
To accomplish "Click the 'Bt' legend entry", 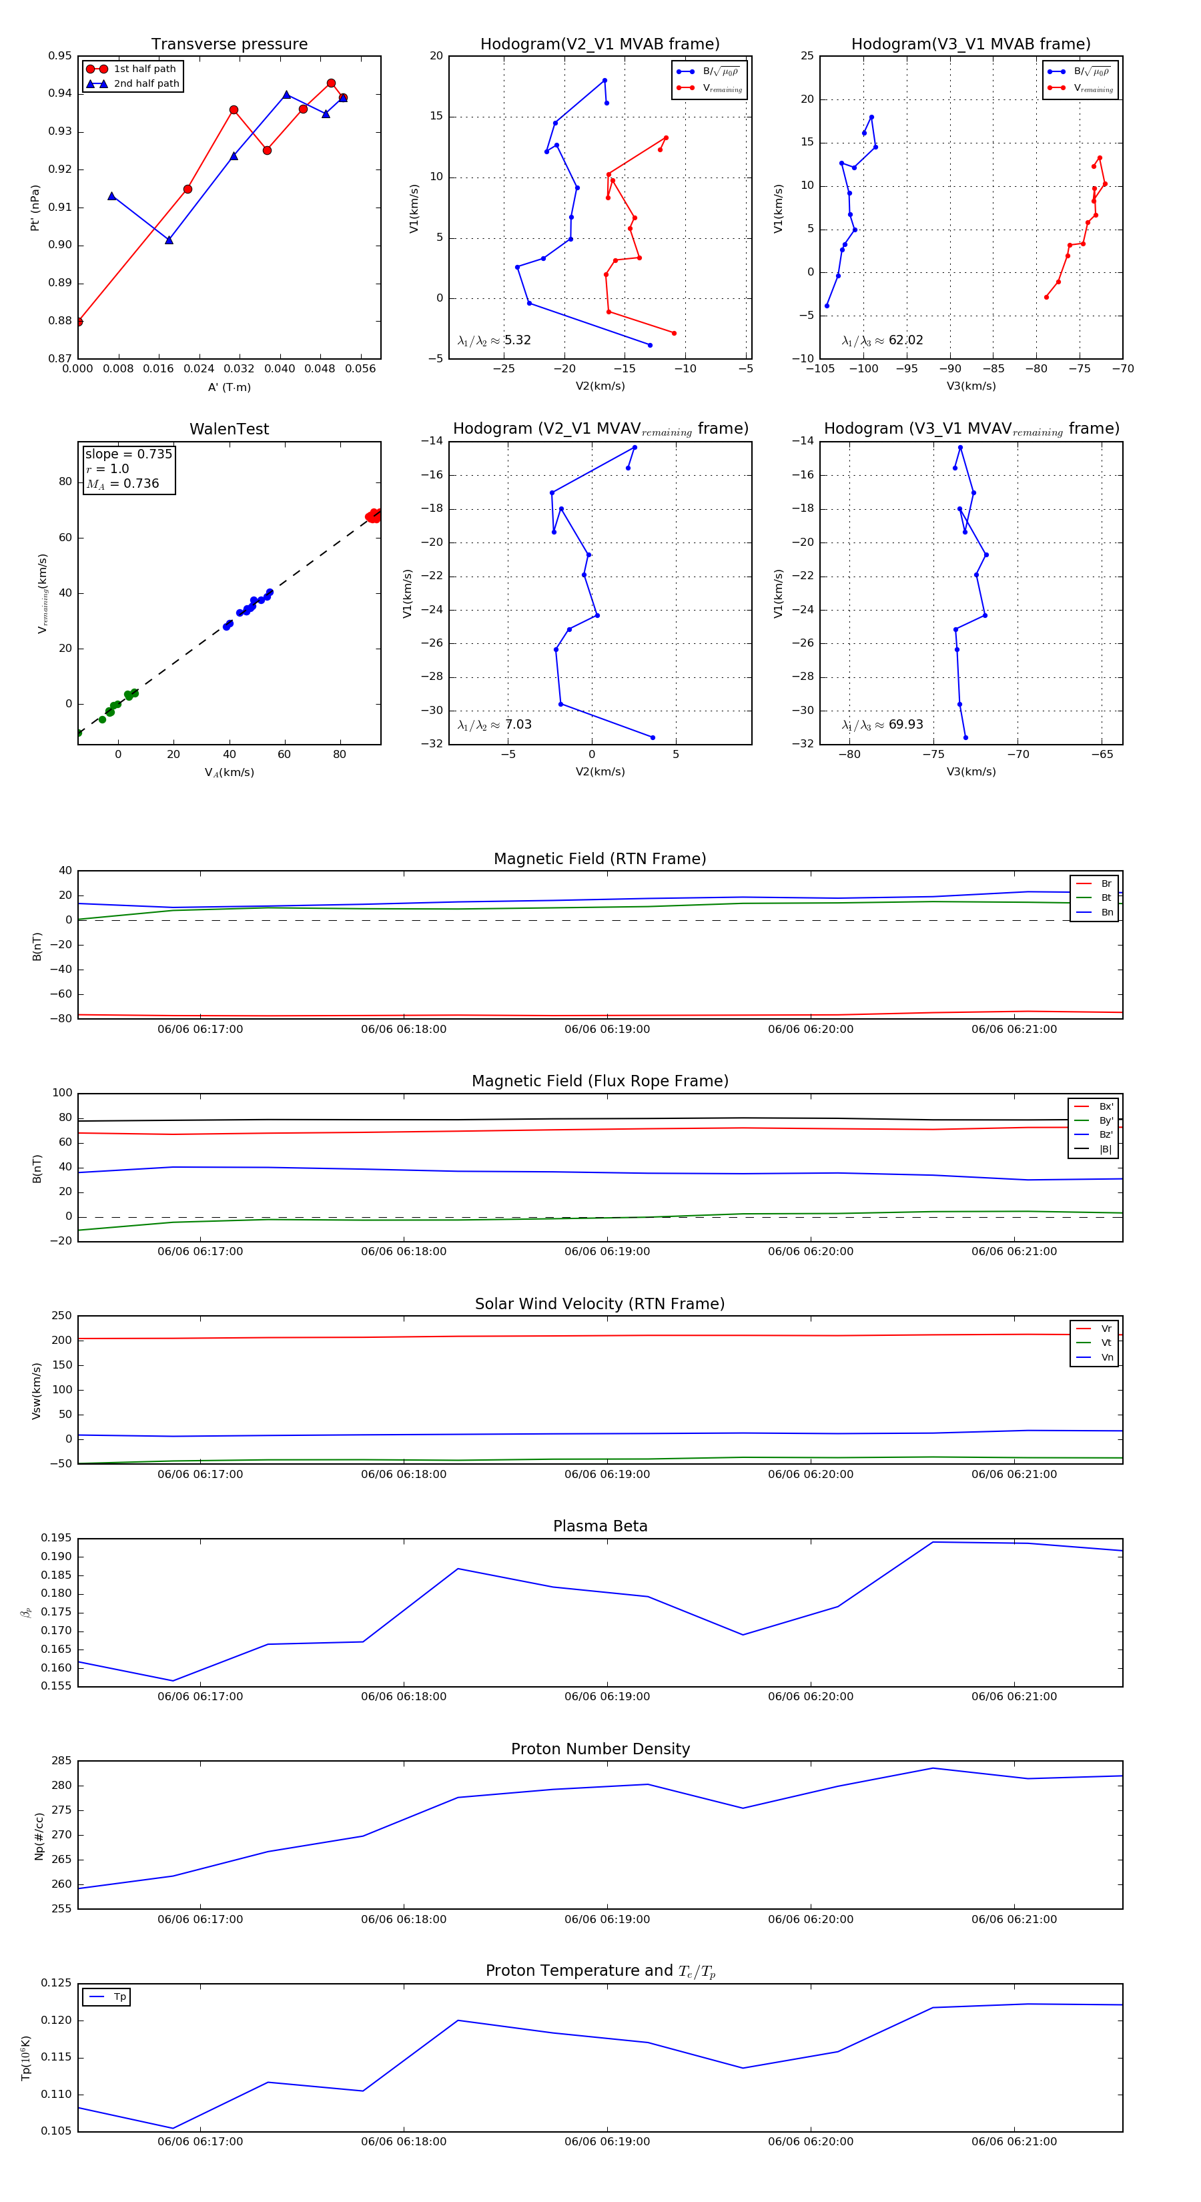I will tap(1094, 897).
